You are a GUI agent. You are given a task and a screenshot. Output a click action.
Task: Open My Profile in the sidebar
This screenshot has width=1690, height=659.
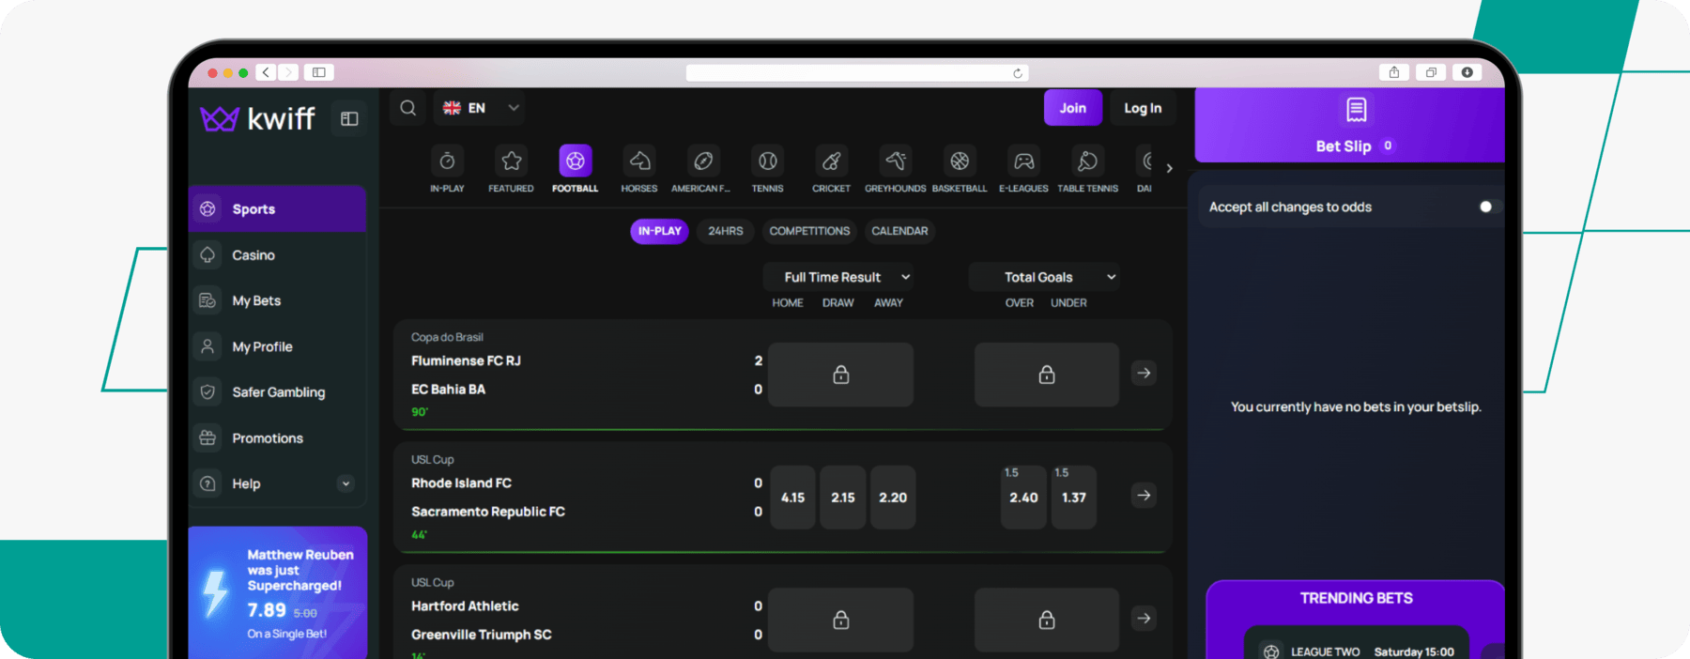278,346
